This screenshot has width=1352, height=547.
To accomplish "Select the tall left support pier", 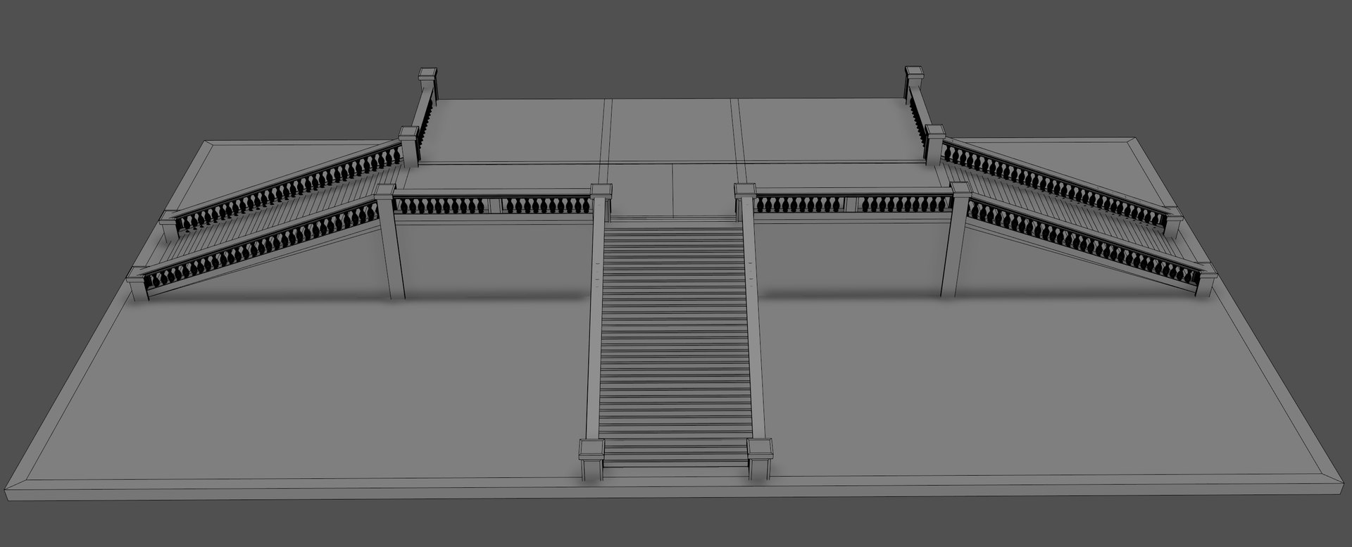I will (x=389, y=241).
